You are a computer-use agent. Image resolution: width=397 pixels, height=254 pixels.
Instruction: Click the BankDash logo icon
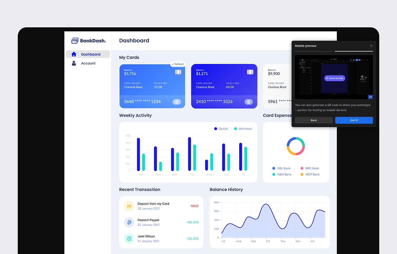point(75,41)
